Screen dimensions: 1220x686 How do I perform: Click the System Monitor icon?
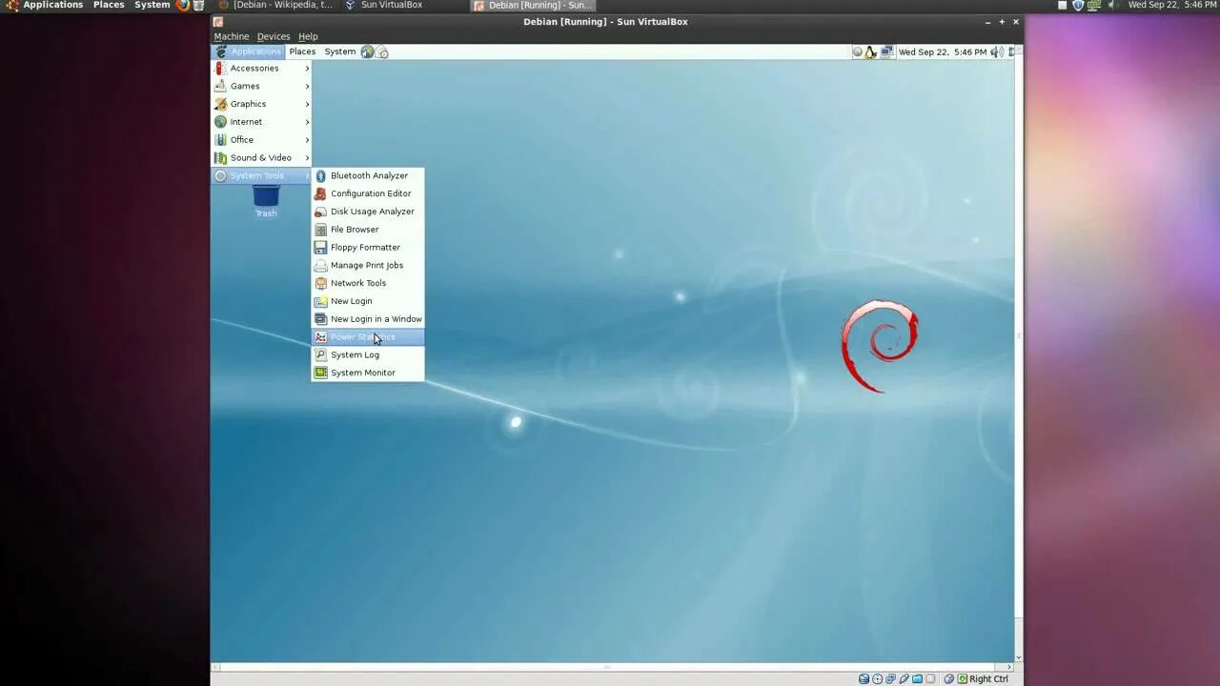point(321,373)
